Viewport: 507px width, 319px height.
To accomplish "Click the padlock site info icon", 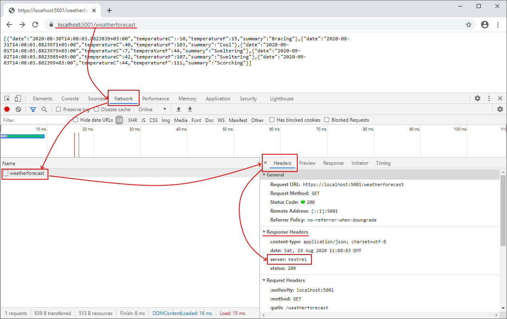I will tap(51, 25).
